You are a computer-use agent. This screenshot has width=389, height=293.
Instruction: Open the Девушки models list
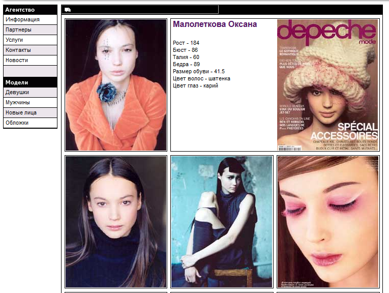31,92
